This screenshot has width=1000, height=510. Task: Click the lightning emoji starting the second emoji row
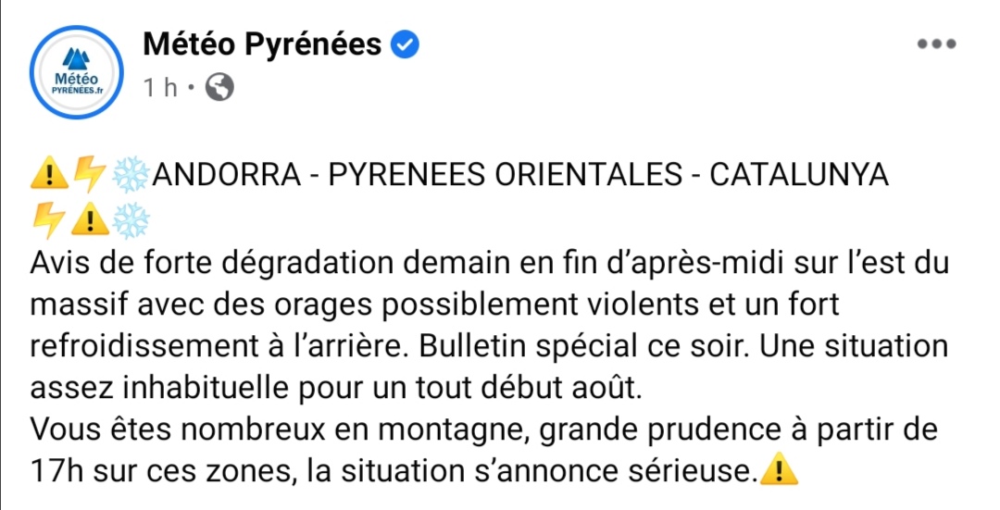pos(48,220)
